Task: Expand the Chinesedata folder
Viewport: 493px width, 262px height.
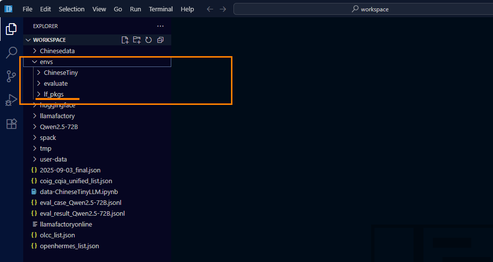Action: pyautogui.click(x=57, y=51)
